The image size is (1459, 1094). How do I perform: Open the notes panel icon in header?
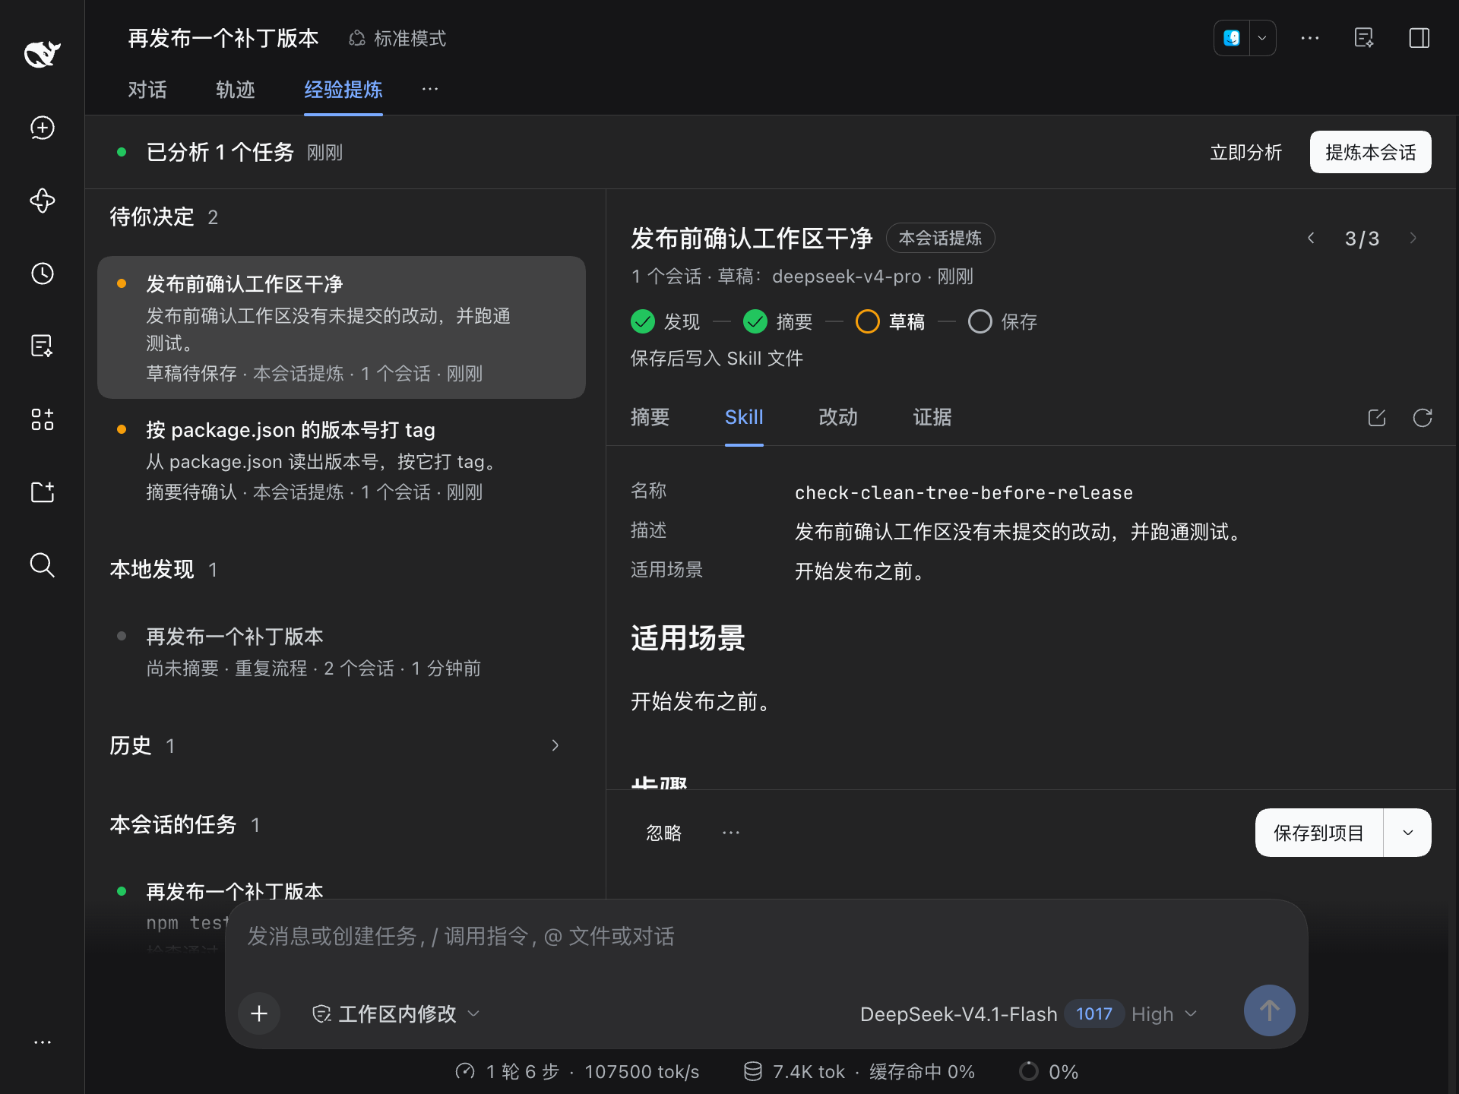(1364, 38)
